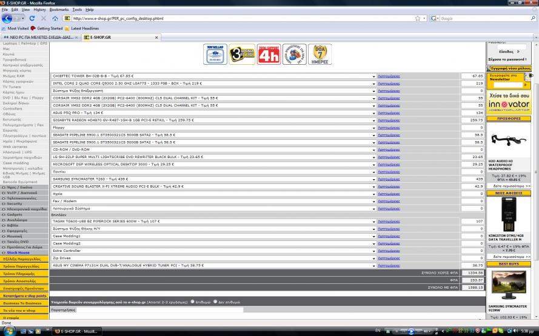539x336 pixels.
Task: Click the DOA 7 days badge
Action: click(320, 54)
